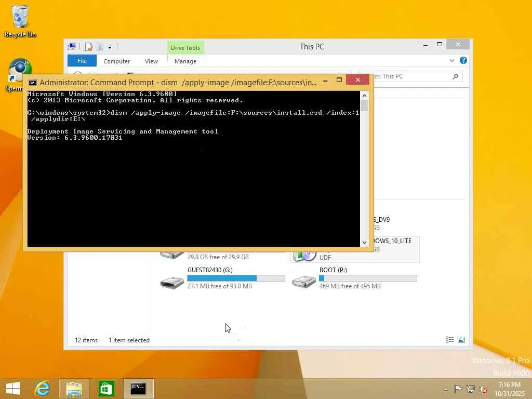Click Command Prompt title bar icon
This screenshot has height=399, width=532.
33,83
